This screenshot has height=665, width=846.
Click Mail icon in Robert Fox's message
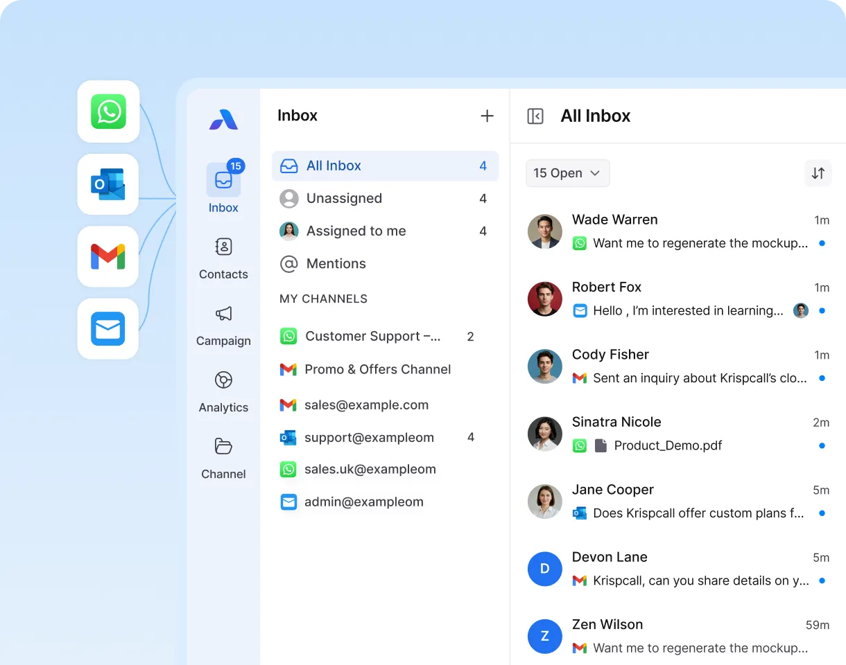[x=580, y=310]
